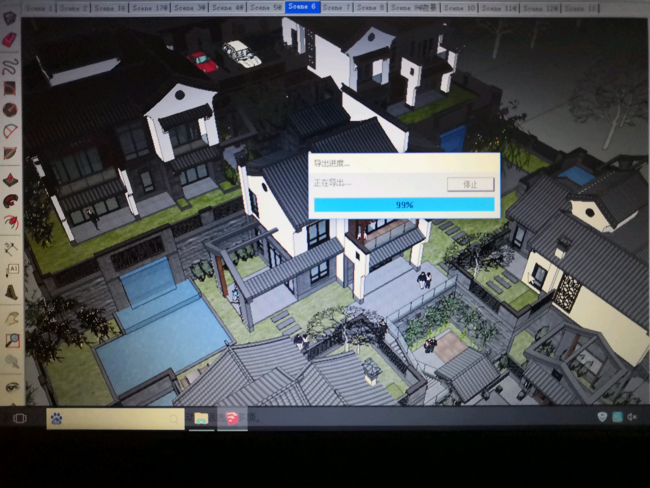Click the 99% export progress bar
The image size is (650, 488).
tap(404, 205)
